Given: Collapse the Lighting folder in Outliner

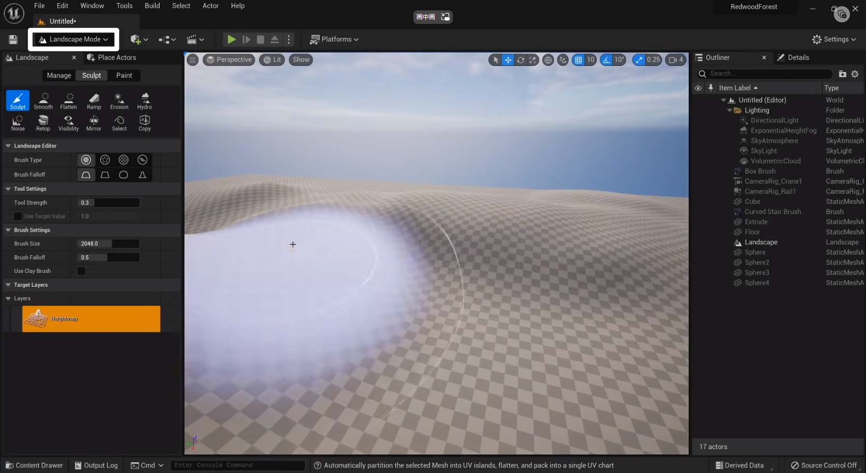Looking at the screenshot, I should 730,110.
